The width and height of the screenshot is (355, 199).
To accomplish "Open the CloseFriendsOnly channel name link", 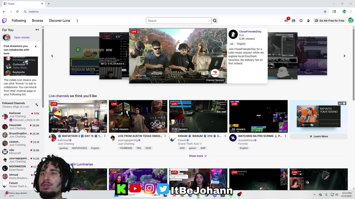I will point(250,32).
